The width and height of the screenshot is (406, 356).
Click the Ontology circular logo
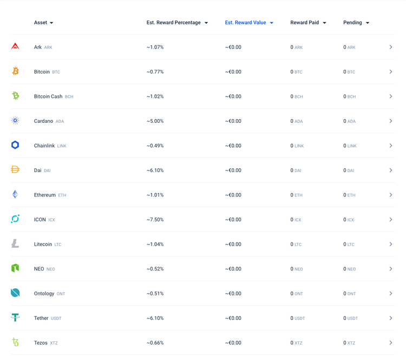pyautogui.click(x=15, y=293)
